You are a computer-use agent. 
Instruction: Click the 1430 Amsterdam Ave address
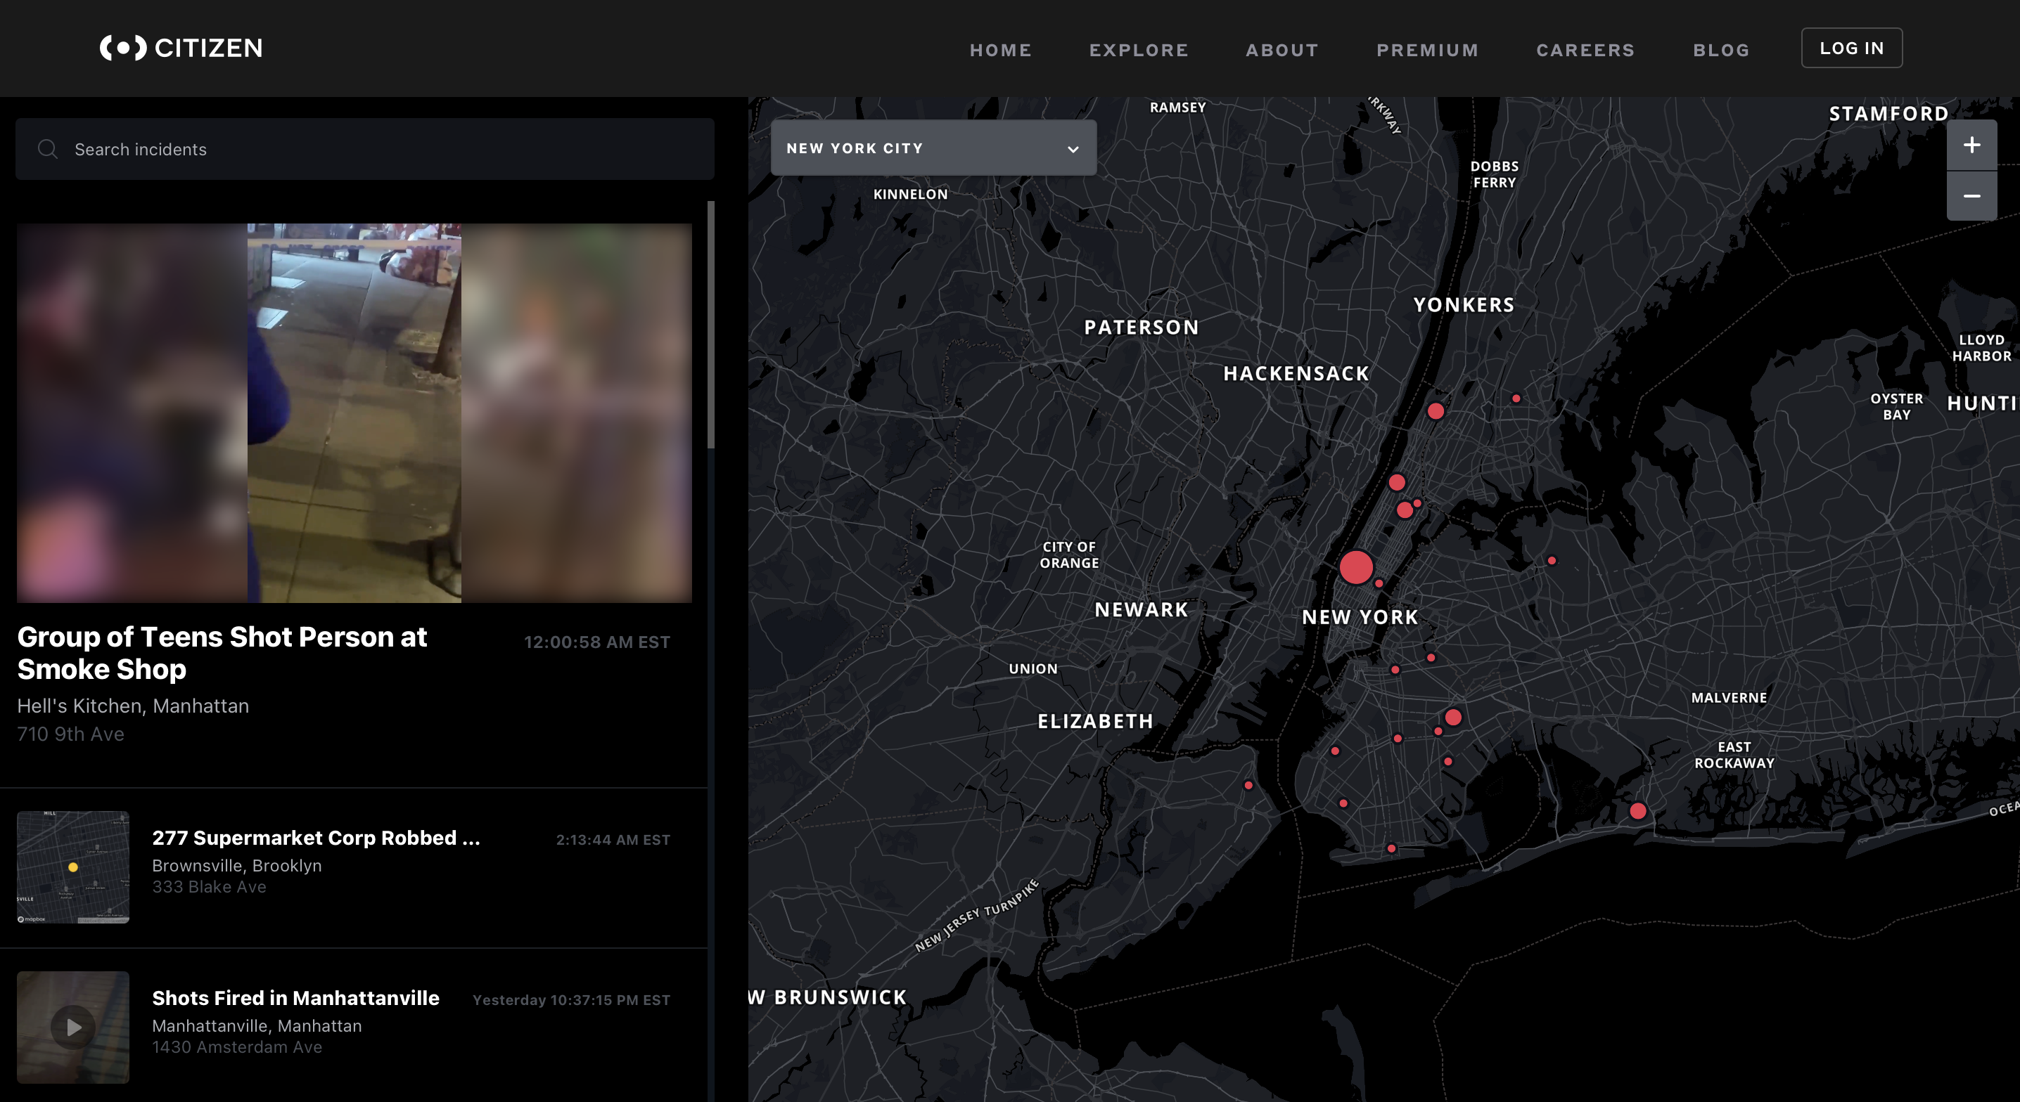coord(237,1047)
